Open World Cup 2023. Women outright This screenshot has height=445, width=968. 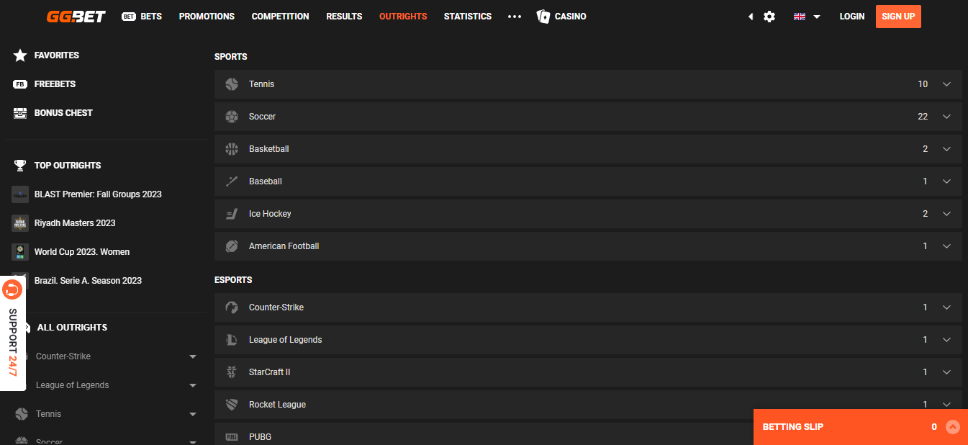[x=82, y=252]
